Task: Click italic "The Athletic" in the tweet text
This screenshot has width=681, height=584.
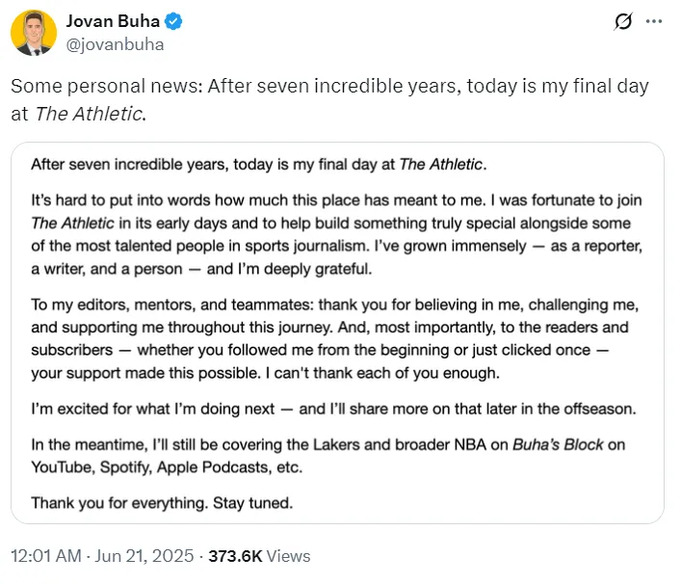Action: [x=90, y=114]
